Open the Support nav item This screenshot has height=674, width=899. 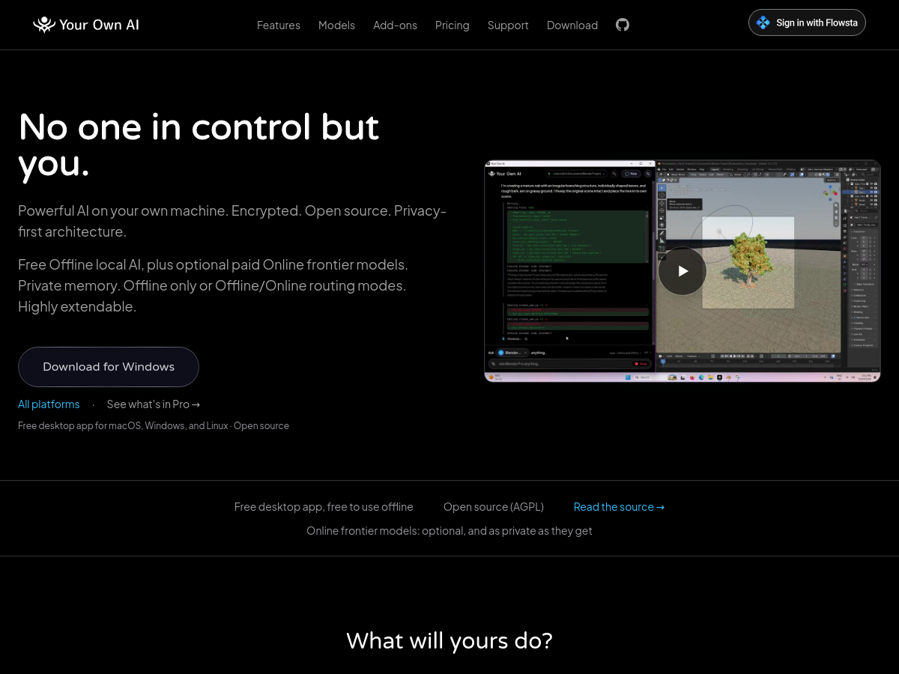[x=508, y=25]
